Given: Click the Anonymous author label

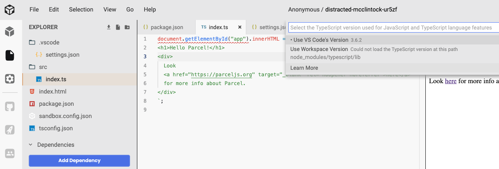Looking at the screenshot, I should coord(303,9).
